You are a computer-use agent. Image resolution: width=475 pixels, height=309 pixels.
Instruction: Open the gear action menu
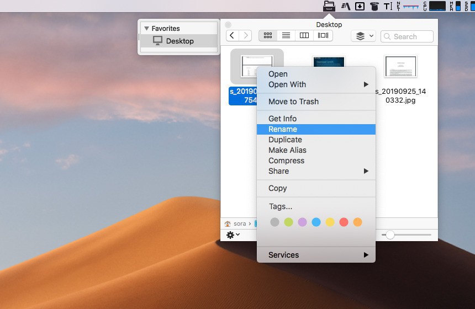[233, 235]
